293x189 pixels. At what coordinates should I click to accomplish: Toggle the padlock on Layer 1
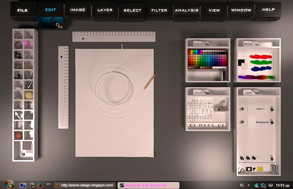pyautogui.click(x=272, y=109)
